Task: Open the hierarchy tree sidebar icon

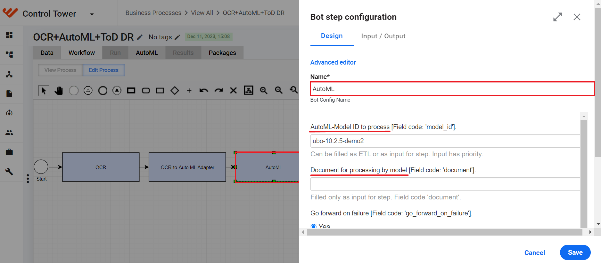Action: tap(9, 55)
